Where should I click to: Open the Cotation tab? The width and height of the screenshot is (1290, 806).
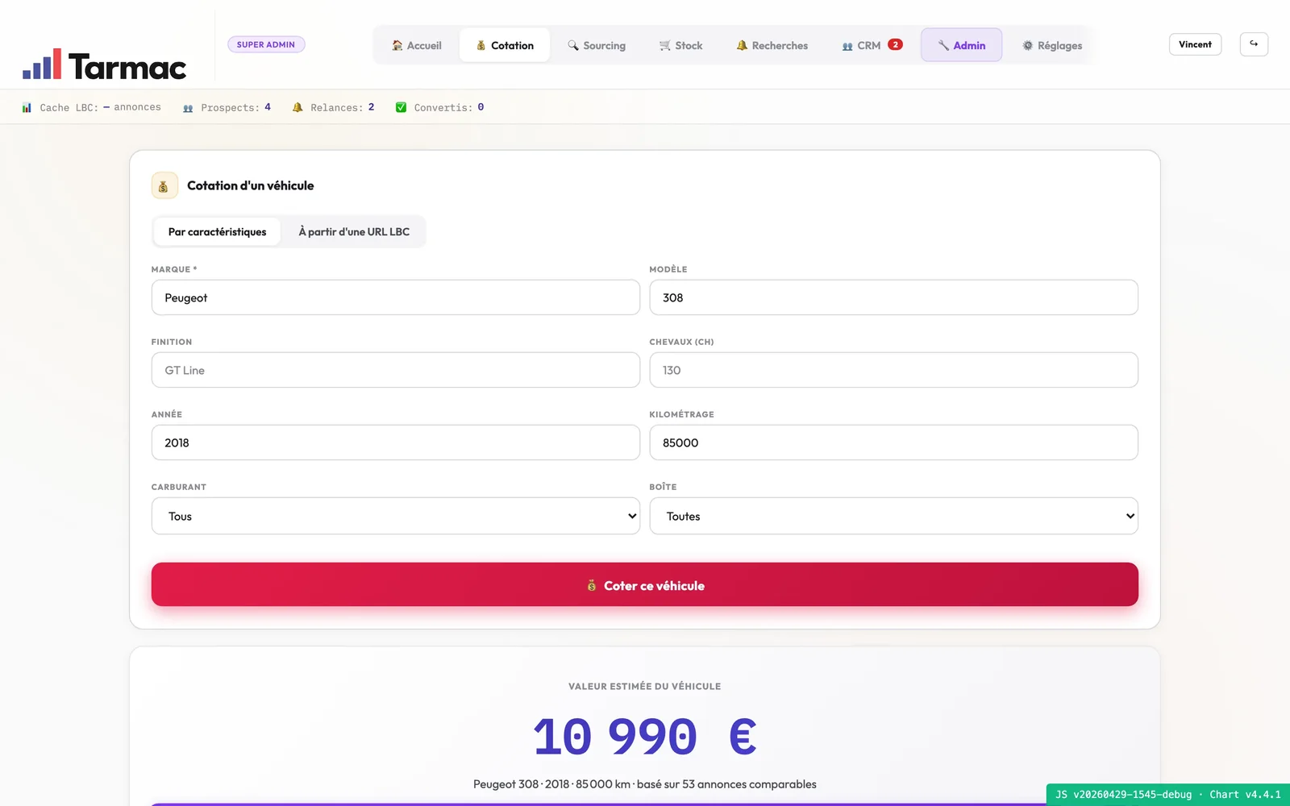click(505, 45)
